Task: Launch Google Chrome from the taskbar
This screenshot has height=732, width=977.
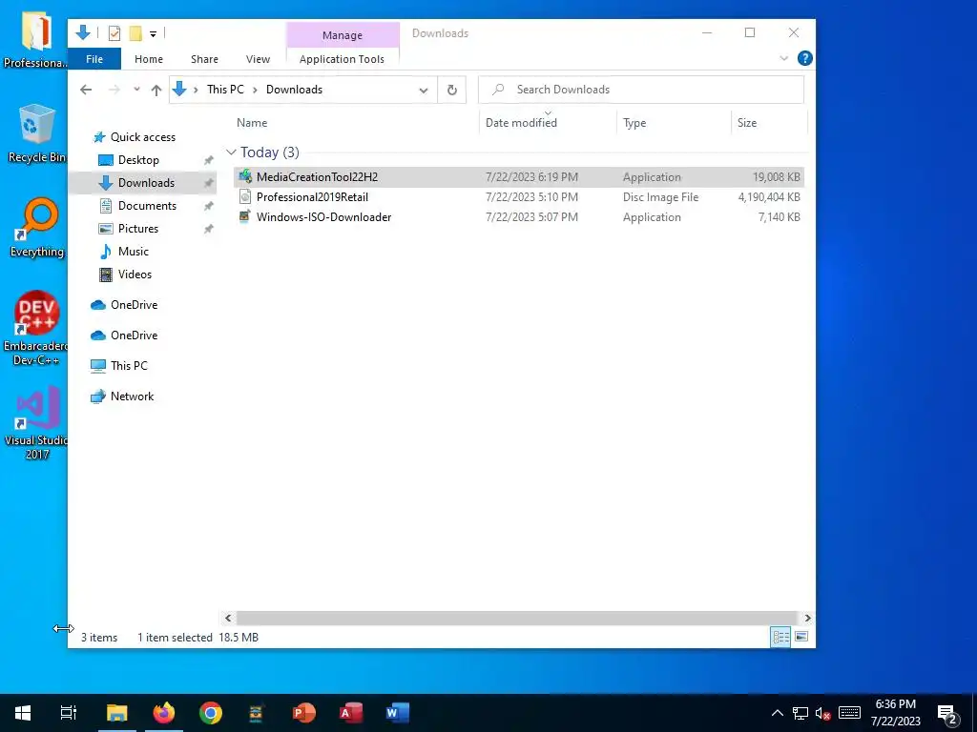Action: [211, 713]
